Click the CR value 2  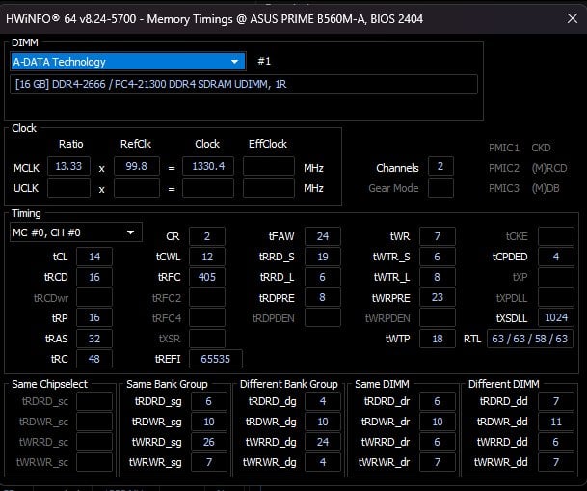click(x=207, y=236)
